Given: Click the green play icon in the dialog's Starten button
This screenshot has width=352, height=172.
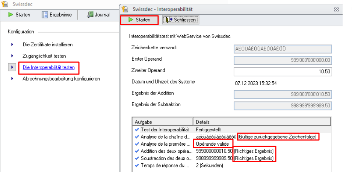Looking at the screenshot, I should pyautogui.click(x=131, y=20).
